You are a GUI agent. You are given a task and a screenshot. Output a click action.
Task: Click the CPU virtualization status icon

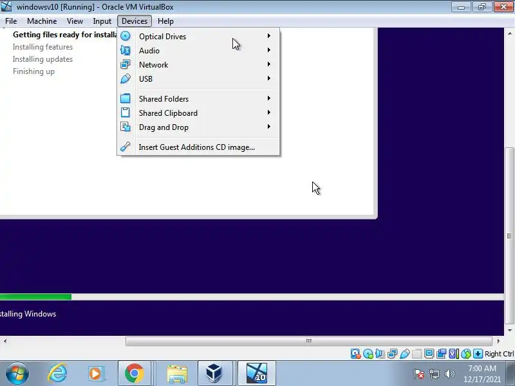click(454, 353)
